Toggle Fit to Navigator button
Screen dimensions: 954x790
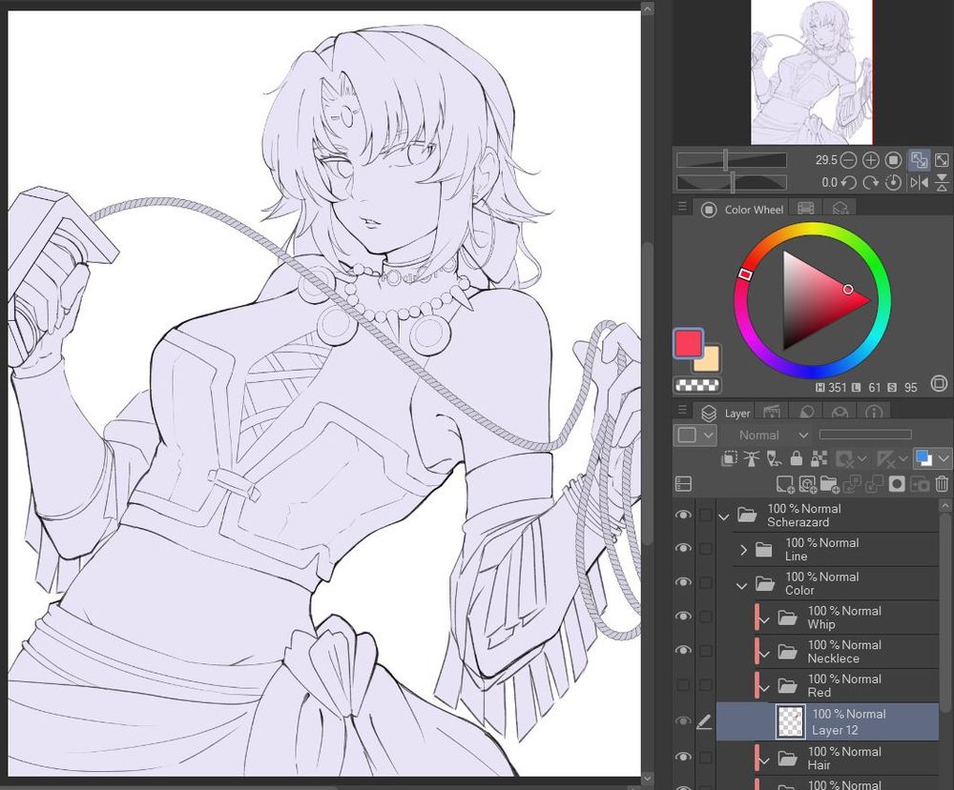coord(919,160)
